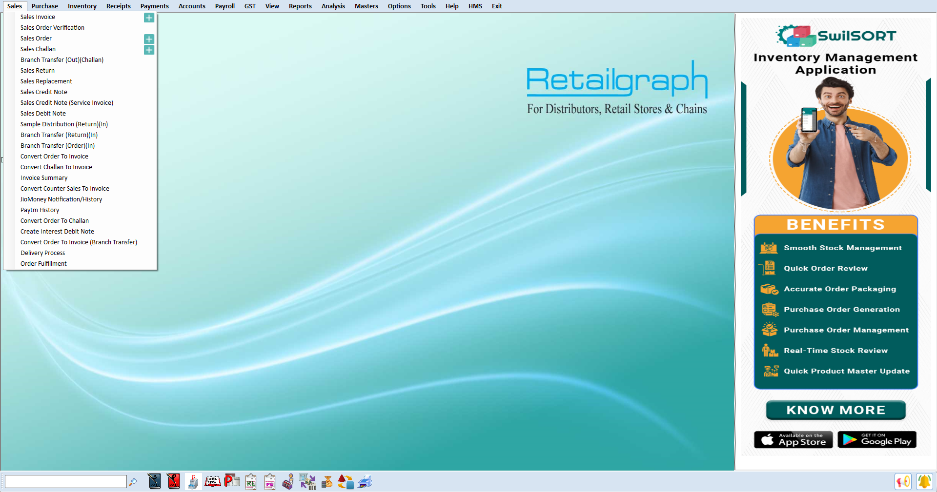This screenshot has width=937, height=492.
Task: Open the Receipts menu
Action: coord(119,6)
